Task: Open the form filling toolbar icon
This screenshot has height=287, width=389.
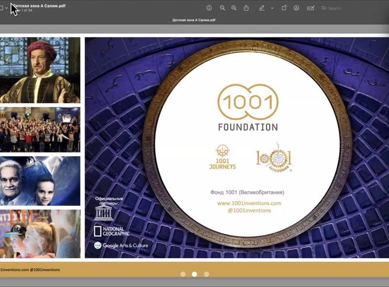Action: (x=311, y=8)
